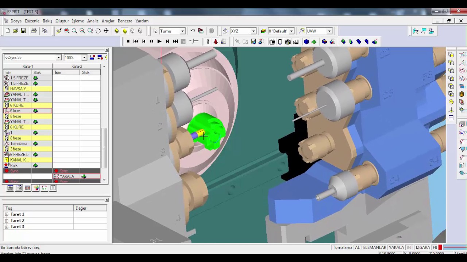Open the Düzenle menu
The width and height of the screenshot is (467, 262).
pos(32,21)
